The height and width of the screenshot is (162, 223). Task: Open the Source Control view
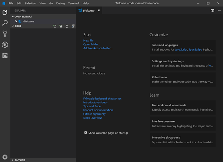click(x=5, y=34)
